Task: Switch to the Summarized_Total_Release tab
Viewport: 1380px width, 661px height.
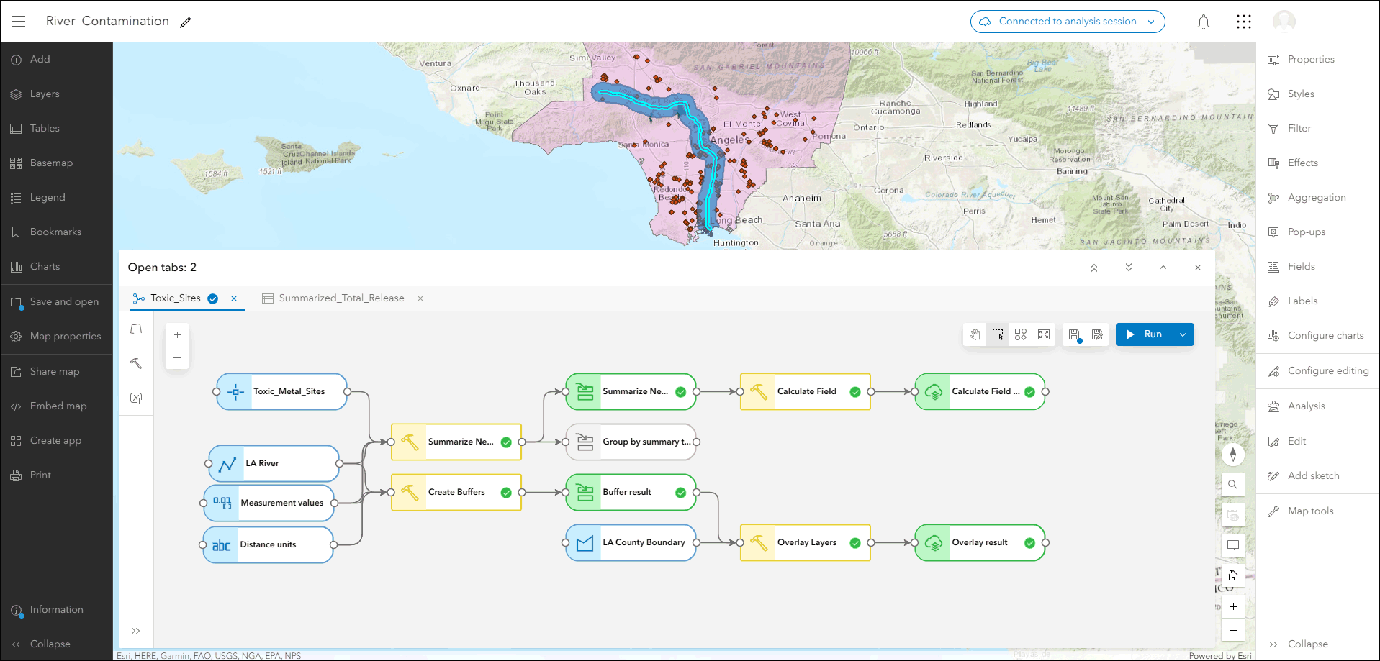Action: point(341,298)
